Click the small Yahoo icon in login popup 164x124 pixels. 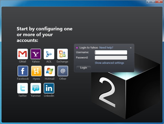(77, 48)
